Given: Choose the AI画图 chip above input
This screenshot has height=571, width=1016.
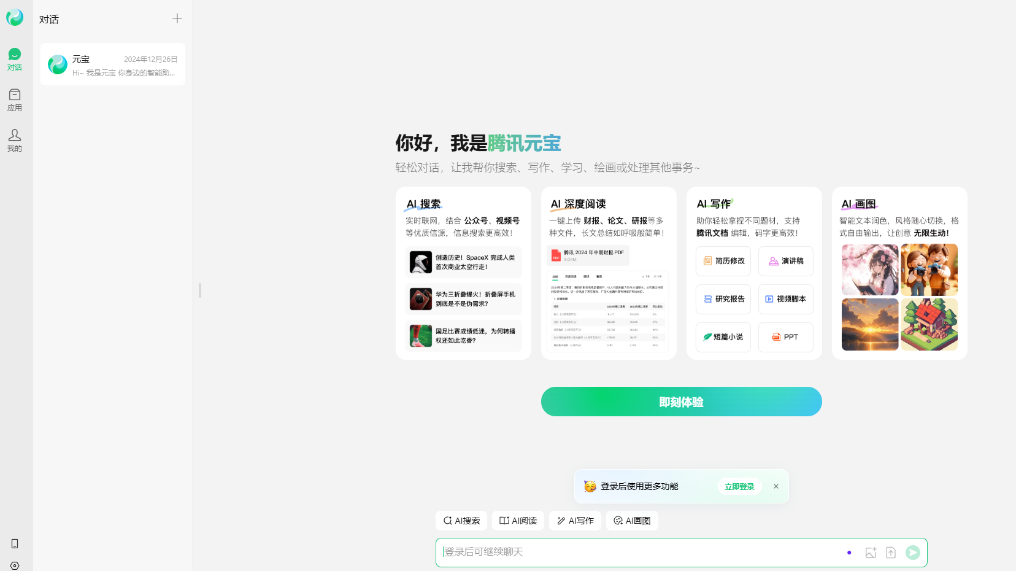Looking at the screenshot, I should (633, 521).
